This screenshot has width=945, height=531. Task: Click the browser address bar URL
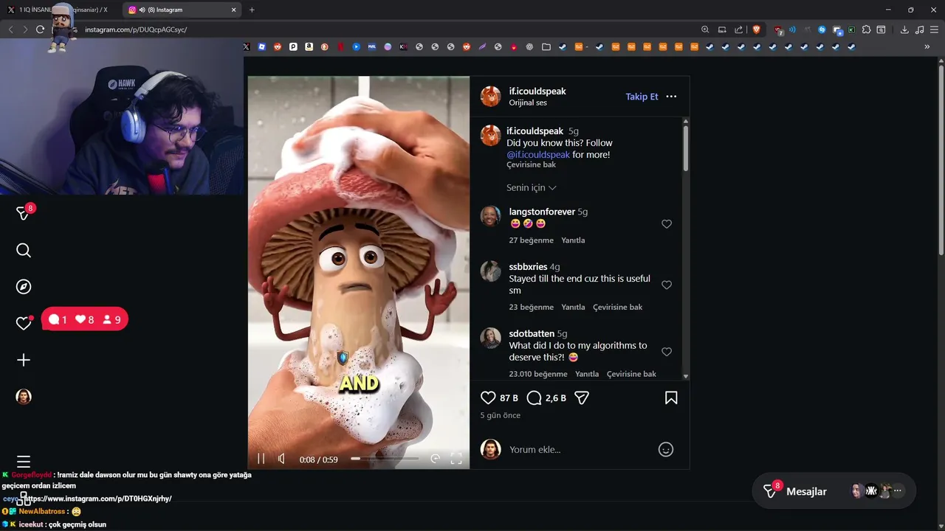click(x=136, y=29)
